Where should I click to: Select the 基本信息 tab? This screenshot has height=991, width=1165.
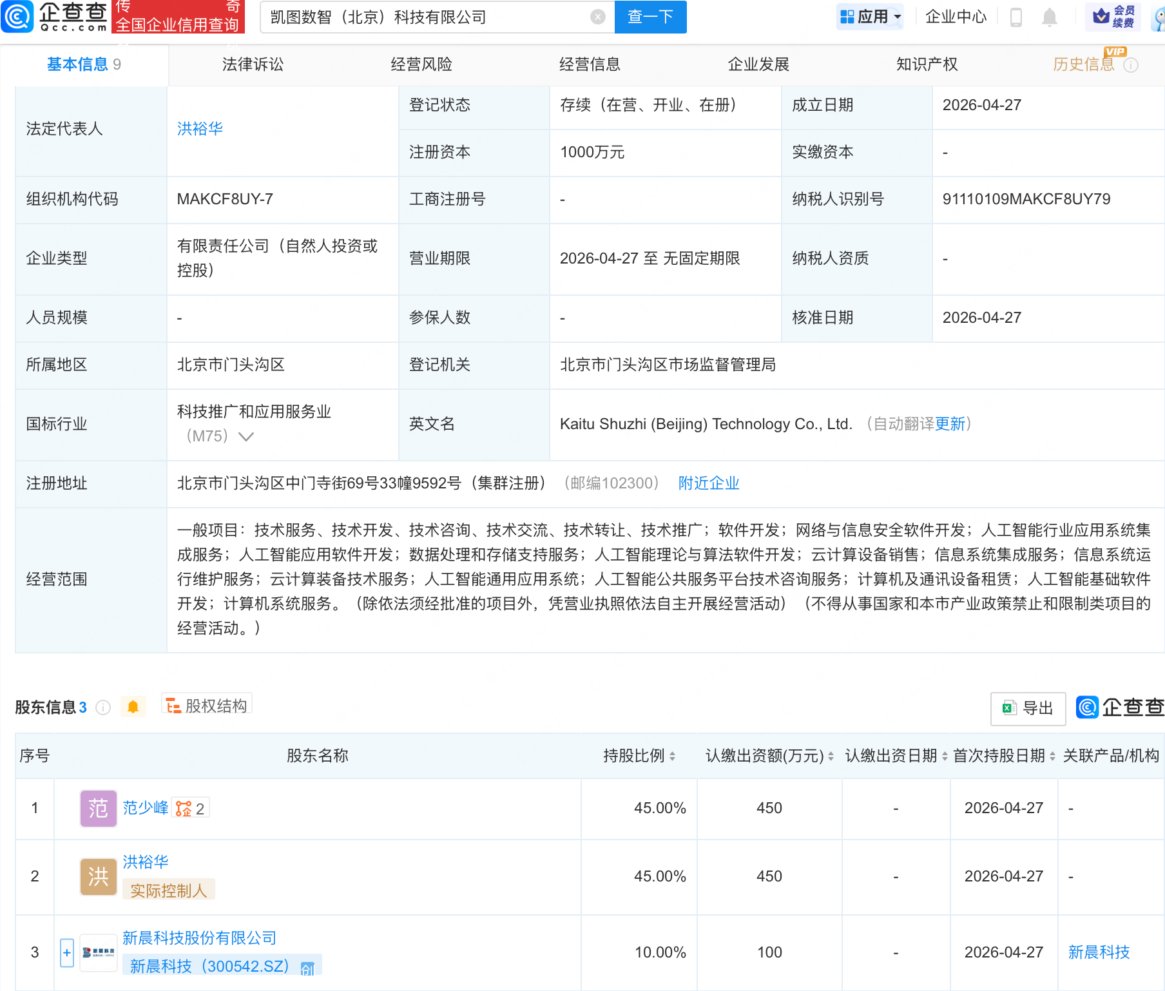click(84, 64)
